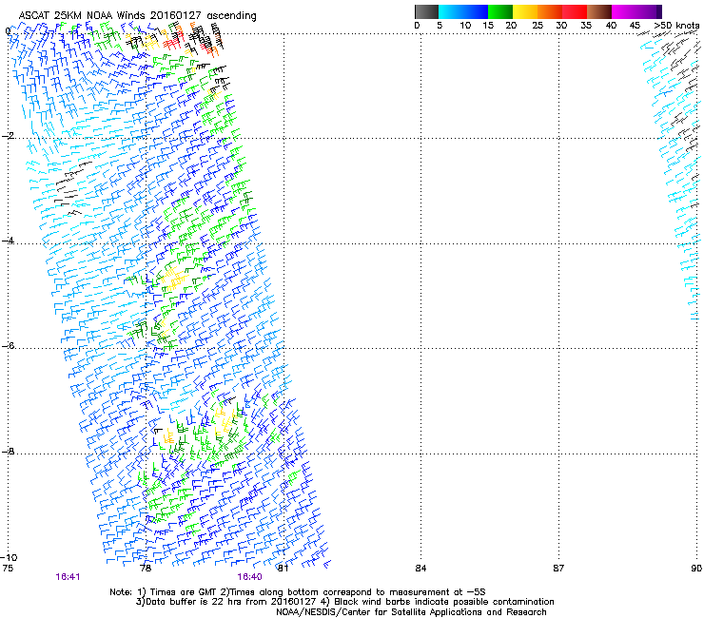Click the legend tick label '25'
Screen dimensions: 704x618
pyautogui.click(x=538, y=26)
